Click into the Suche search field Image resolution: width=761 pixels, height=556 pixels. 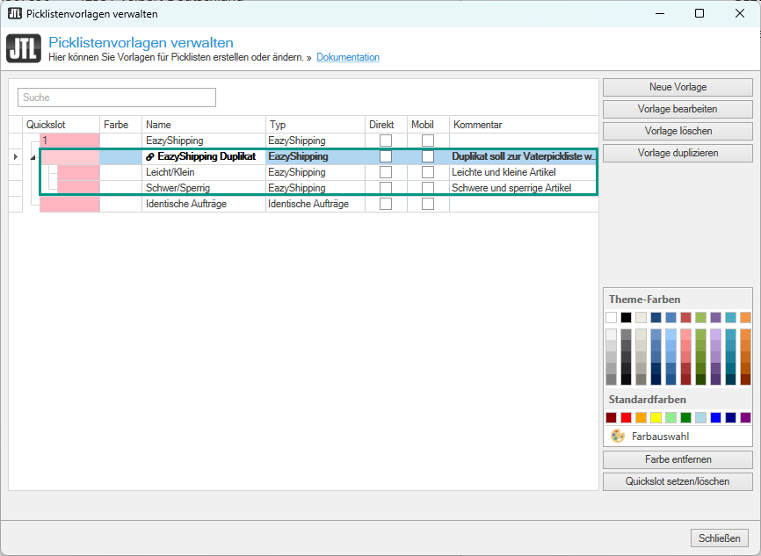click(x=116, y=97)
